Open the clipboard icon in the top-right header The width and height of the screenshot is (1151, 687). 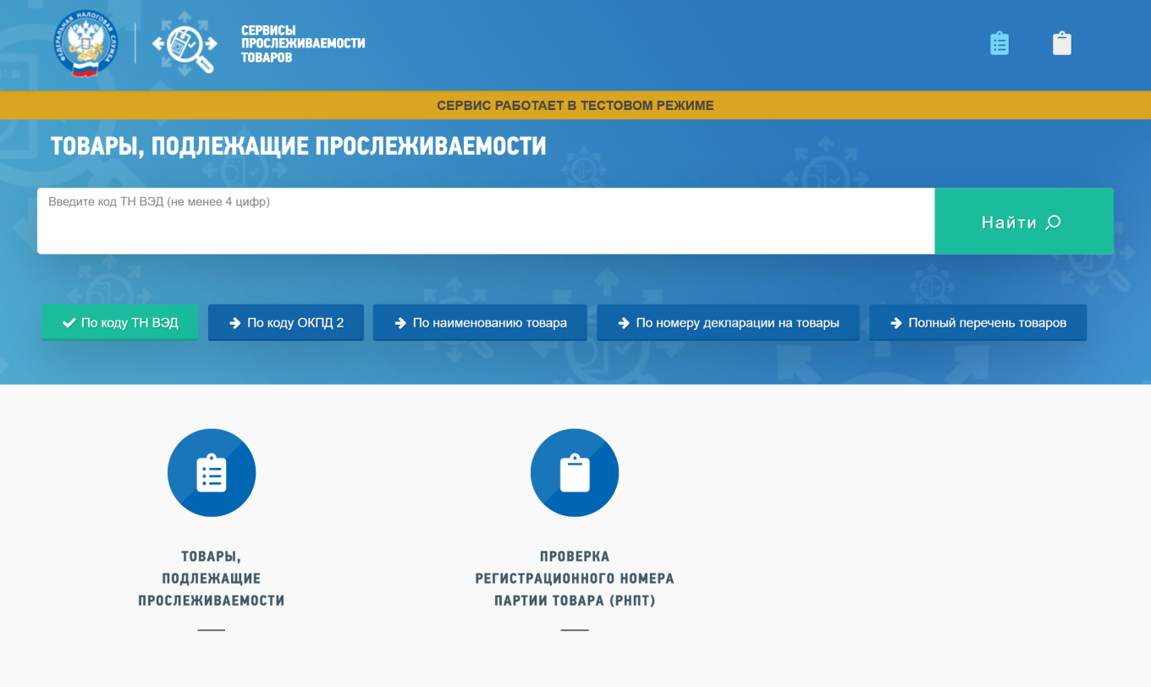[1062, 42]
